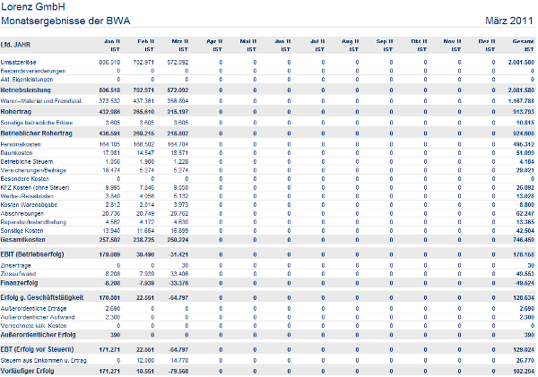Select the 'Verrechnete kalk. Kosten' row label

(x=34, y=326)
